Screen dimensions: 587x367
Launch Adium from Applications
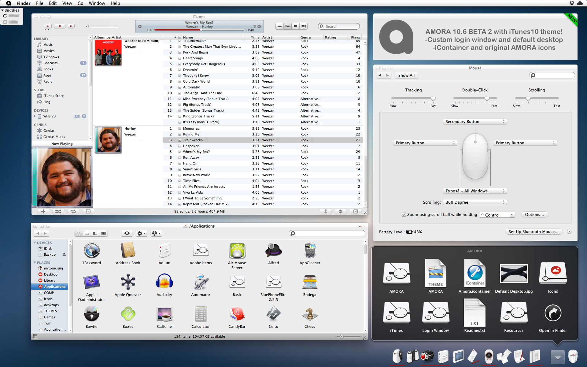164,250
